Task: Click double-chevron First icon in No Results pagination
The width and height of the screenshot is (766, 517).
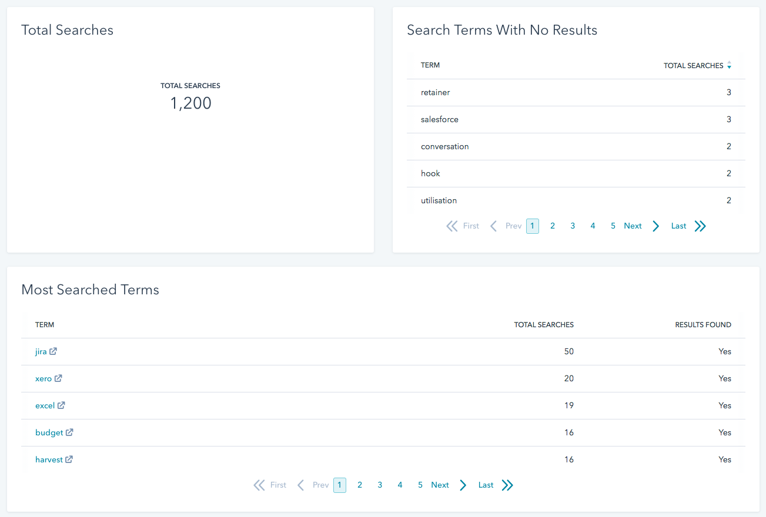Action: click(452, 226)
